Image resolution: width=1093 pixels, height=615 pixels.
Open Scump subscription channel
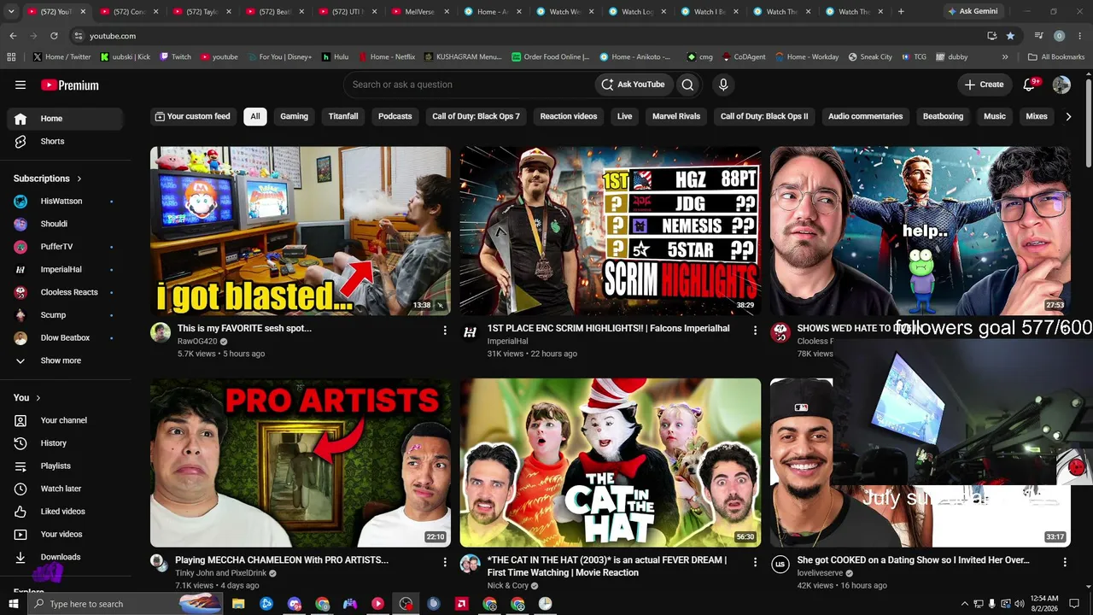pos(65,315)
